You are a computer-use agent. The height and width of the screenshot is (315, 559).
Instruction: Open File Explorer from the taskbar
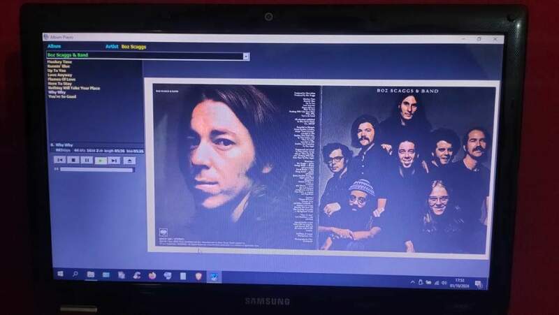(x=91, y=274)
